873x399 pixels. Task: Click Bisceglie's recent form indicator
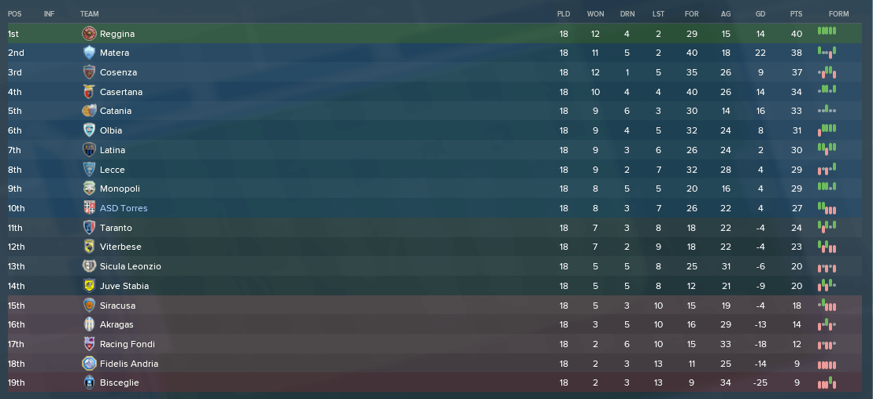(827, 383)
